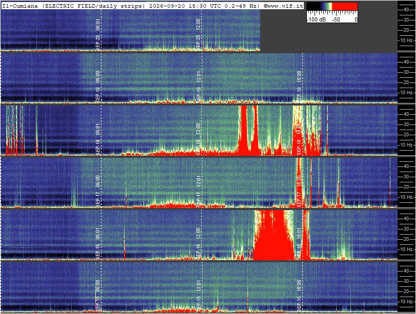Image resolution: width=416 pixels, height=314 pixels.
Task: Select the SEP-19 06:00 time marker
Action: tap(98, 86)
